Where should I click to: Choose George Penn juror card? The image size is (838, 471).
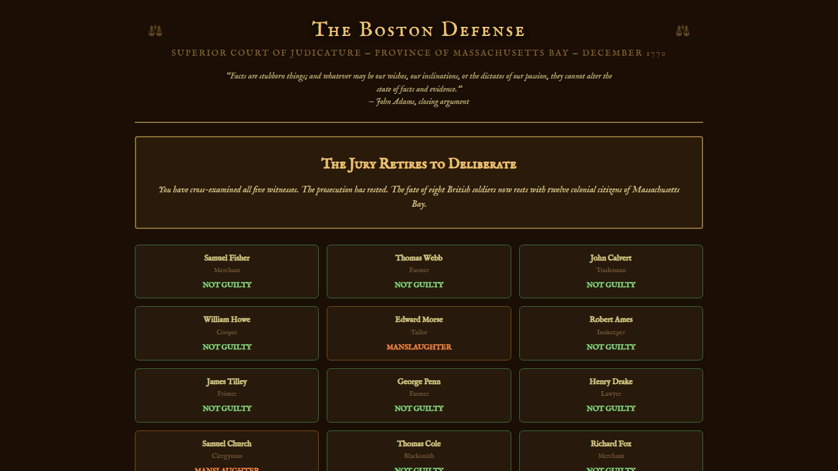(x=419, y=395)
